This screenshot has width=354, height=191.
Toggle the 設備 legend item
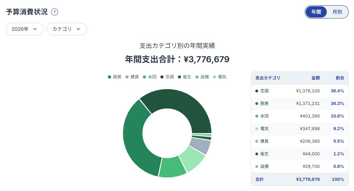pyautogui.click(x=202, y=77)
